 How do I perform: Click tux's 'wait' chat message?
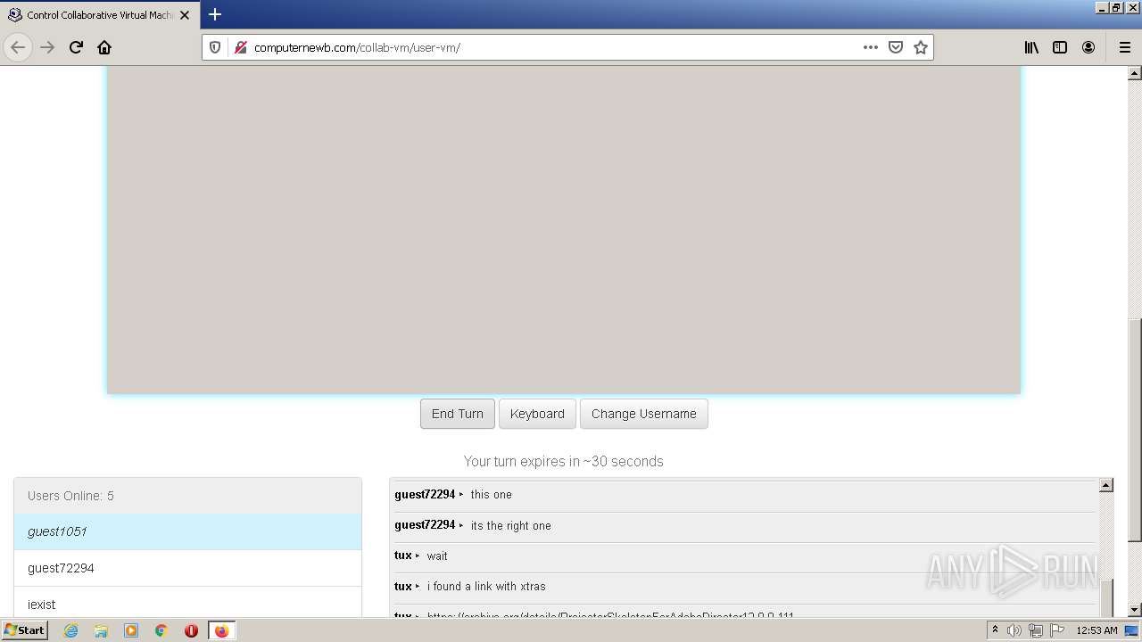pyautogui.click(x=437, y=556)
